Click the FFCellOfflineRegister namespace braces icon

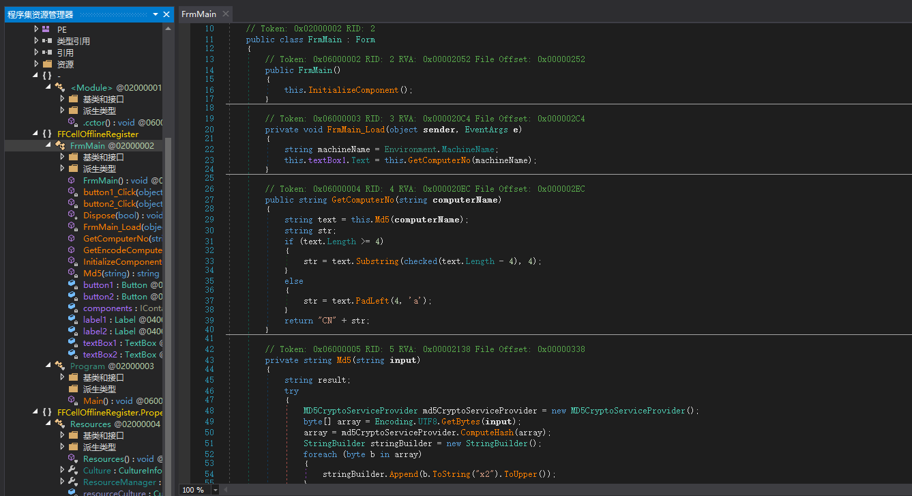(x=46, y=134)
